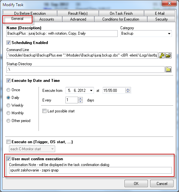Switch to the Advanced tab
The image size is (179, 192).
coord(78,19)
